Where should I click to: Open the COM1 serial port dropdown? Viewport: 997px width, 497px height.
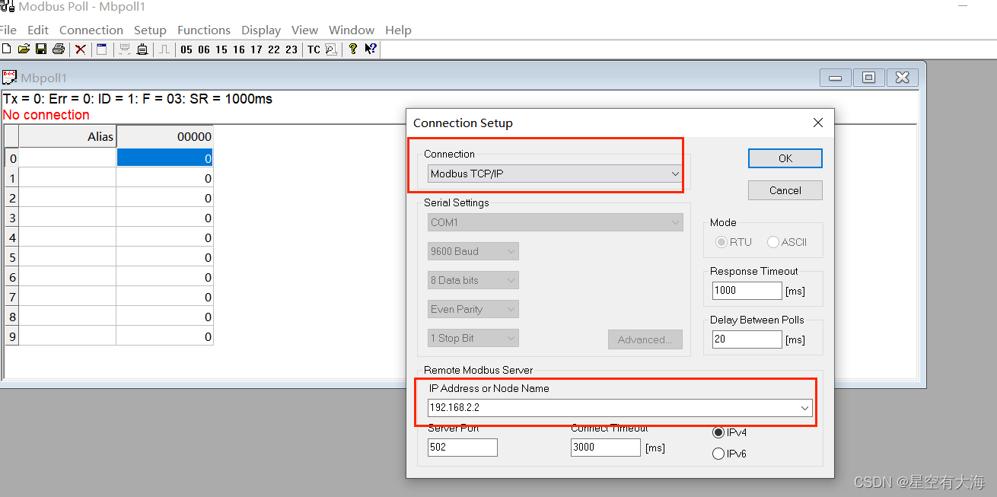tap(555, 222)
